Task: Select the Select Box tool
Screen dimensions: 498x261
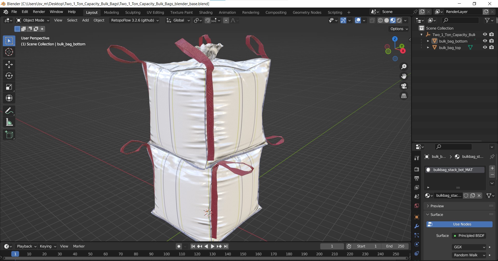Action: 9,41
